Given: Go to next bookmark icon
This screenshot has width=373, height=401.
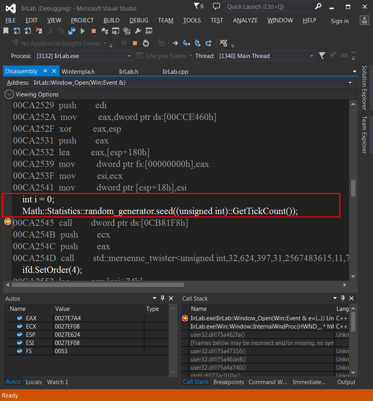Looking at the screenshot, I should tap(27, 31).
